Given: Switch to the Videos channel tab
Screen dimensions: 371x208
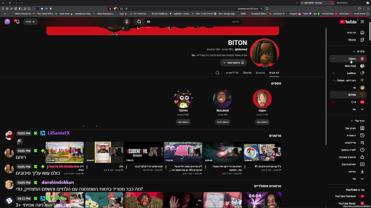Looking at the screenshot, I should 260,73.
